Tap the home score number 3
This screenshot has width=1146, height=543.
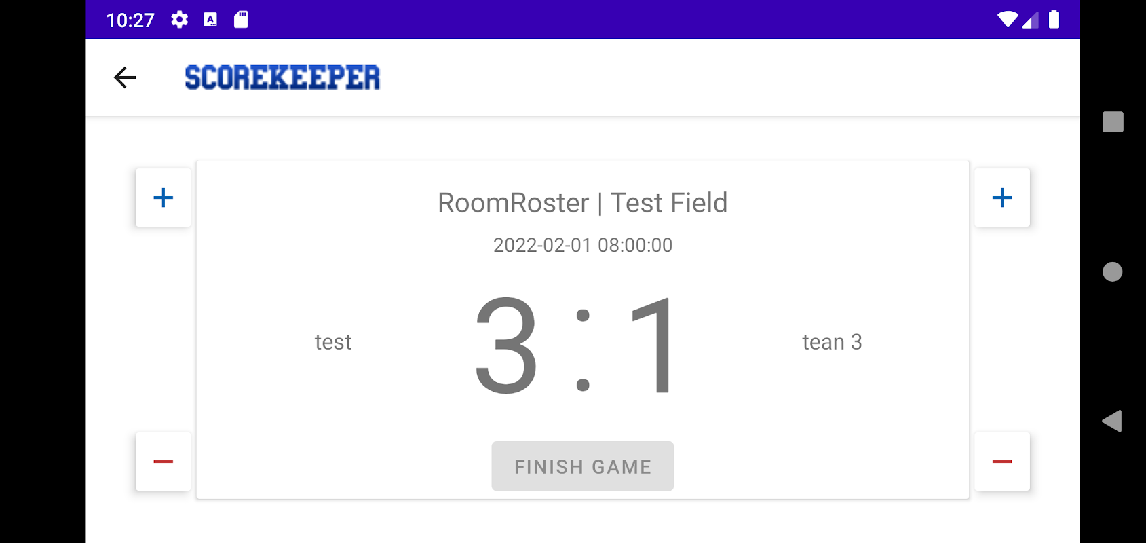click(x=506, y=345)
